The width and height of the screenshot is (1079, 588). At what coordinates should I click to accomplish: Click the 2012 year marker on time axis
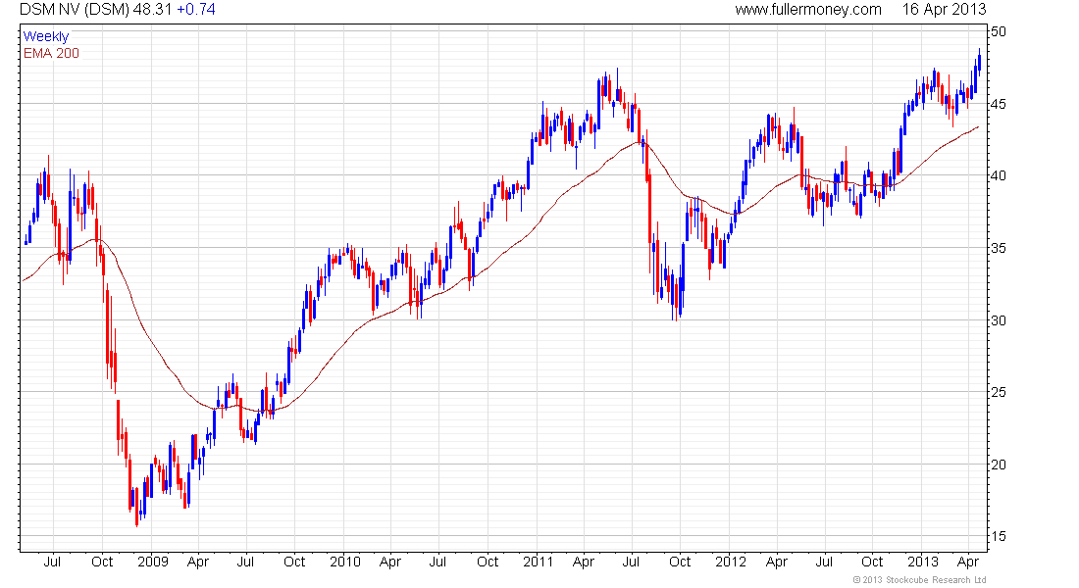pos(730,562)
